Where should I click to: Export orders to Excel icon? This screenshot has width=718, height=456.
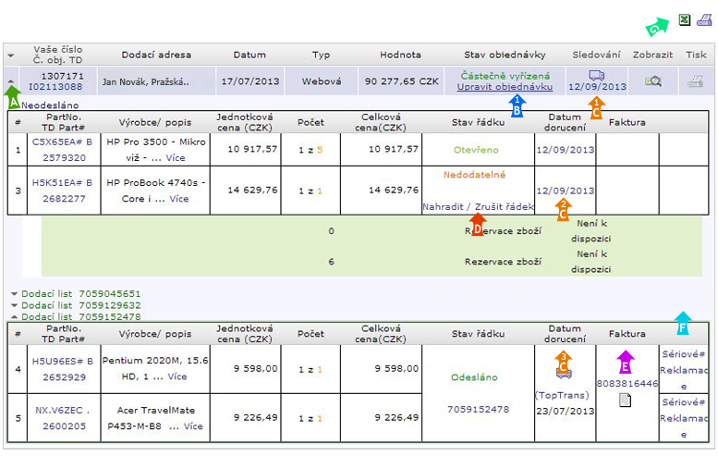684,20
